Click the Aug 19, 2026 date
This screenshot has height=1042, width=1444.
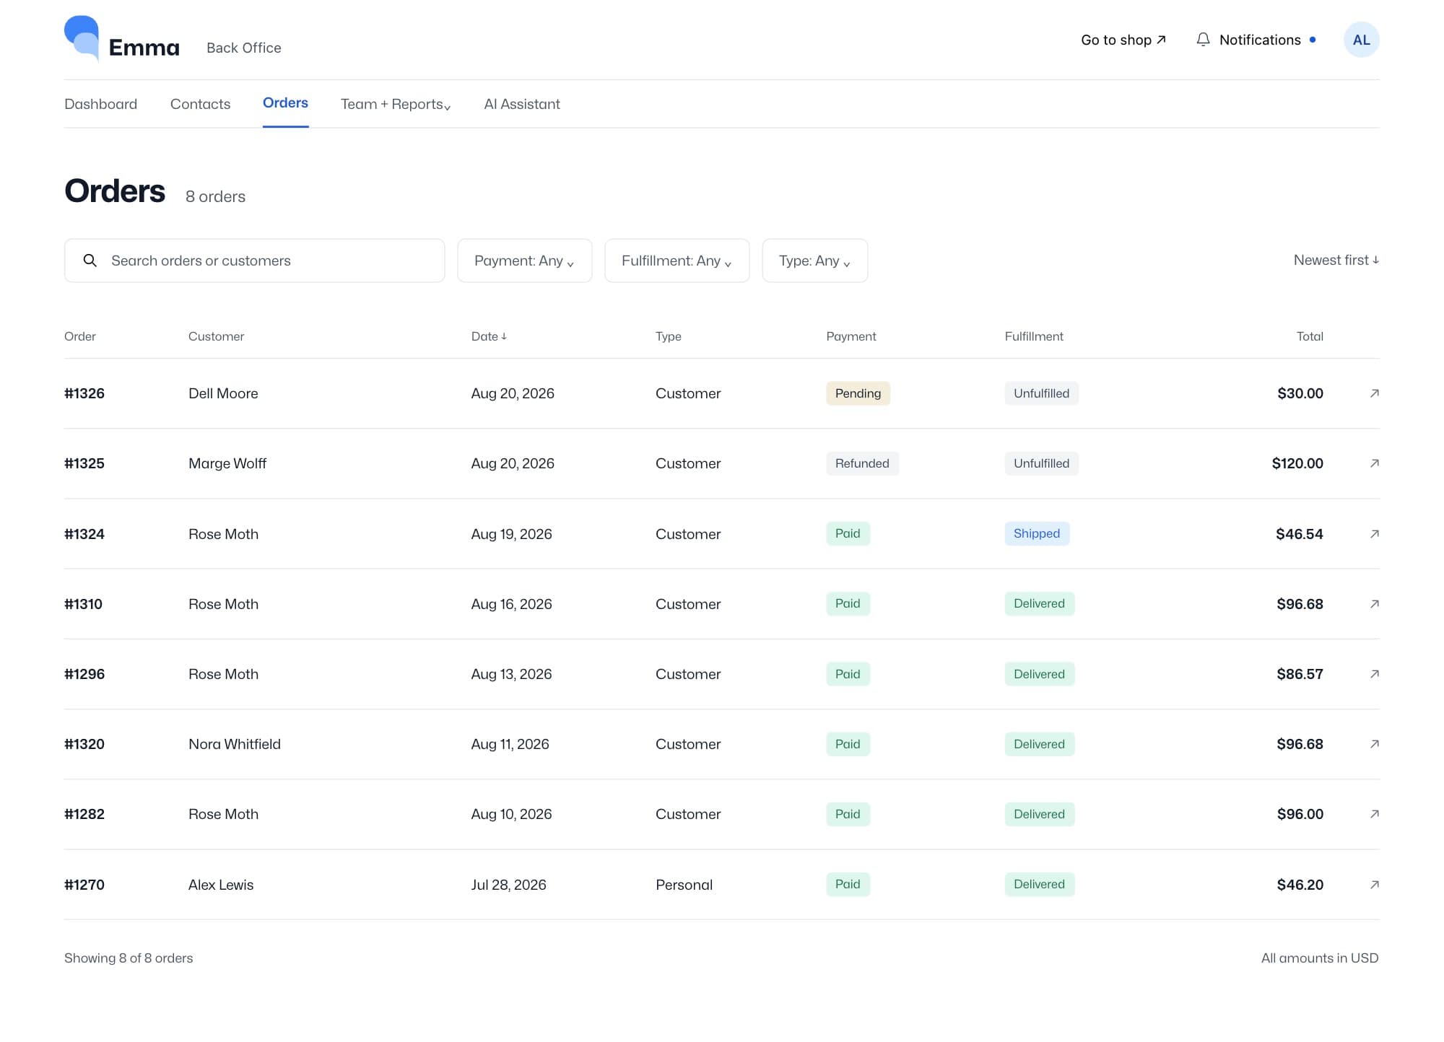pyautogui.click(x=511, y=534)
